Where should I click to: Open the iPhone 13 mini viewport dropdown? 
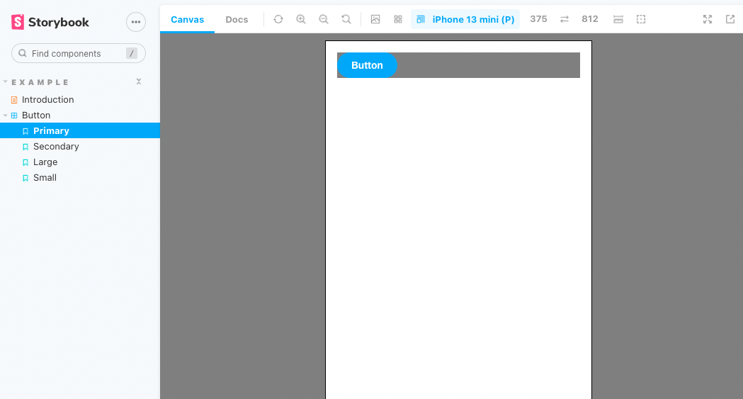[x=465, y=19]
